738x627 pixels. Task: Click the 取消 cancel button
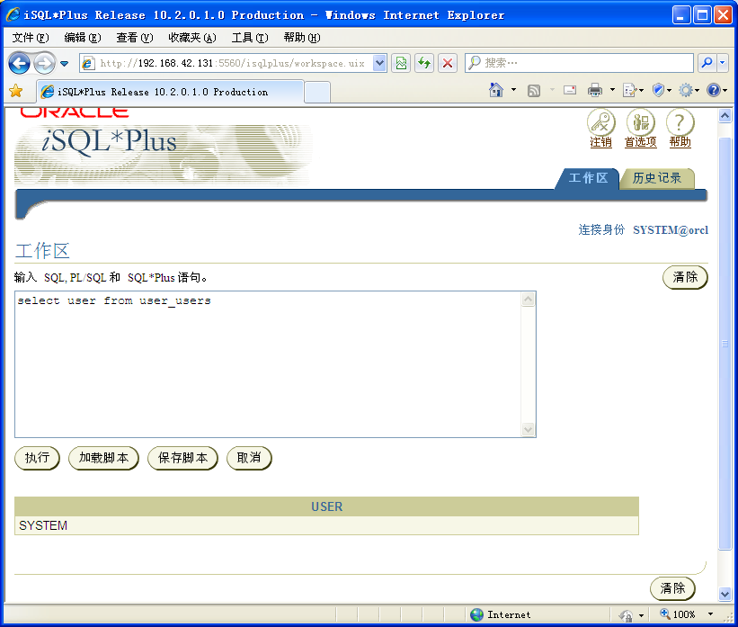249,458
